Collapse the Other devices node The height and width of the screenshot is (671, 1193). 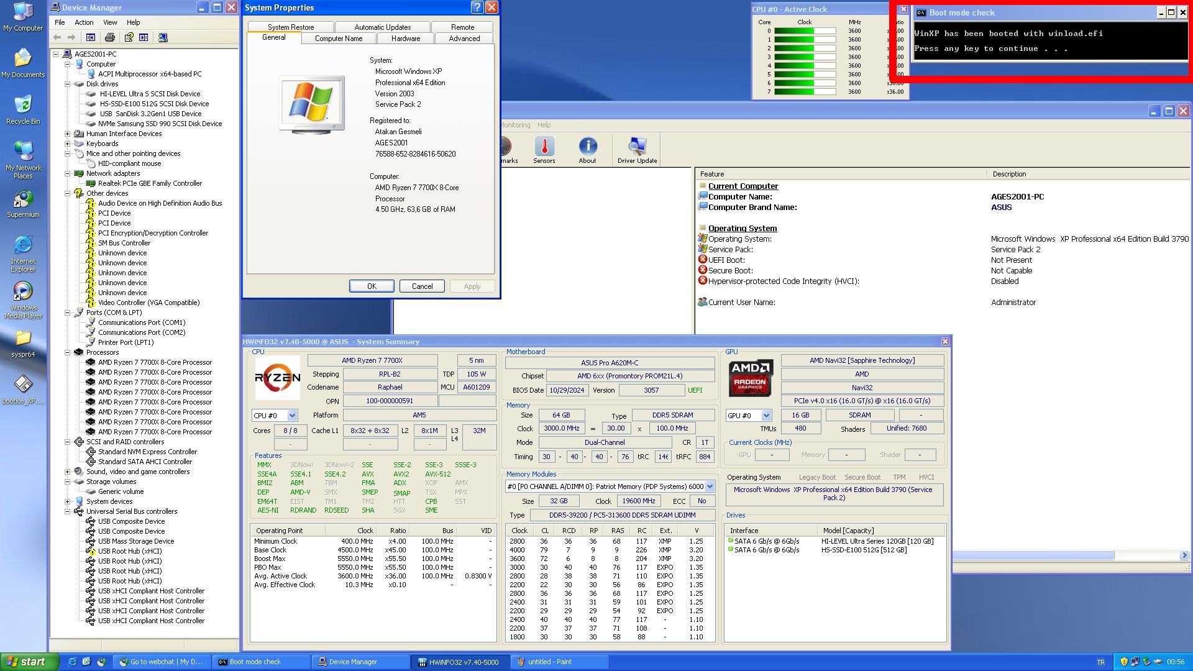click(x=68, y=193)
